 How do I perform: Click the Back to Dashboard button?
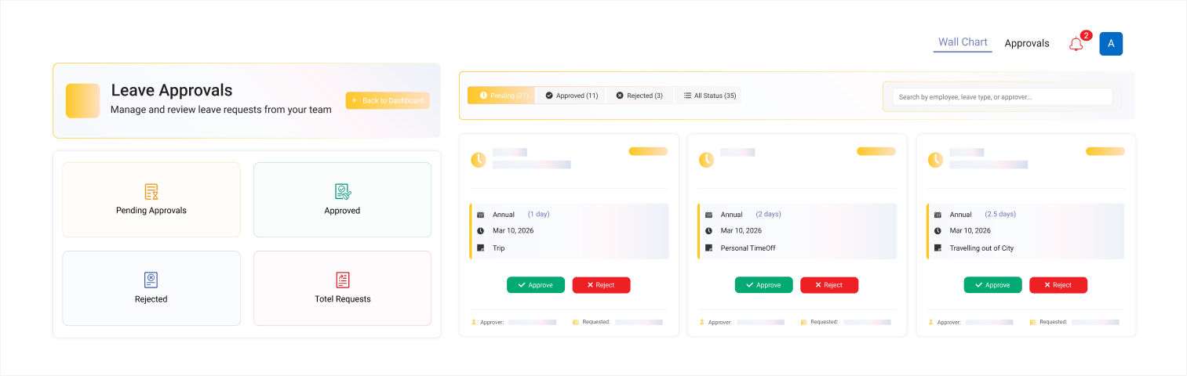(388, 101)
